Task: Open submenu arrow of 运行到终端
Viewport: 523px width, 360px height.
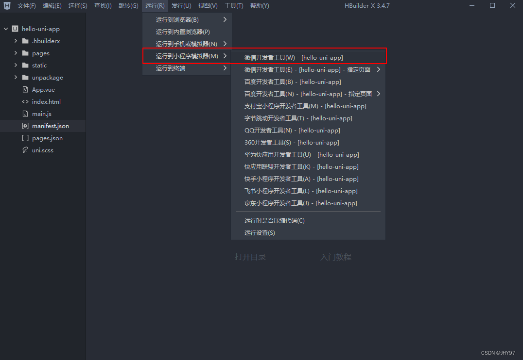Action: [x=225, y=68]
